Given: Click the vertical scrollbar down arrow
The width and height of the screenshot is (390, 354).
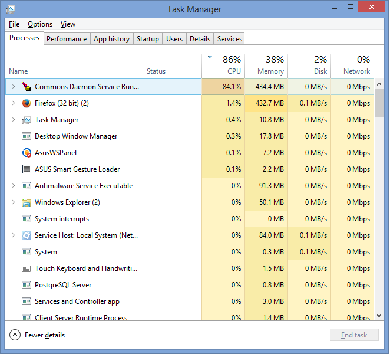Looking at the screenshot, I should [380, 314].
